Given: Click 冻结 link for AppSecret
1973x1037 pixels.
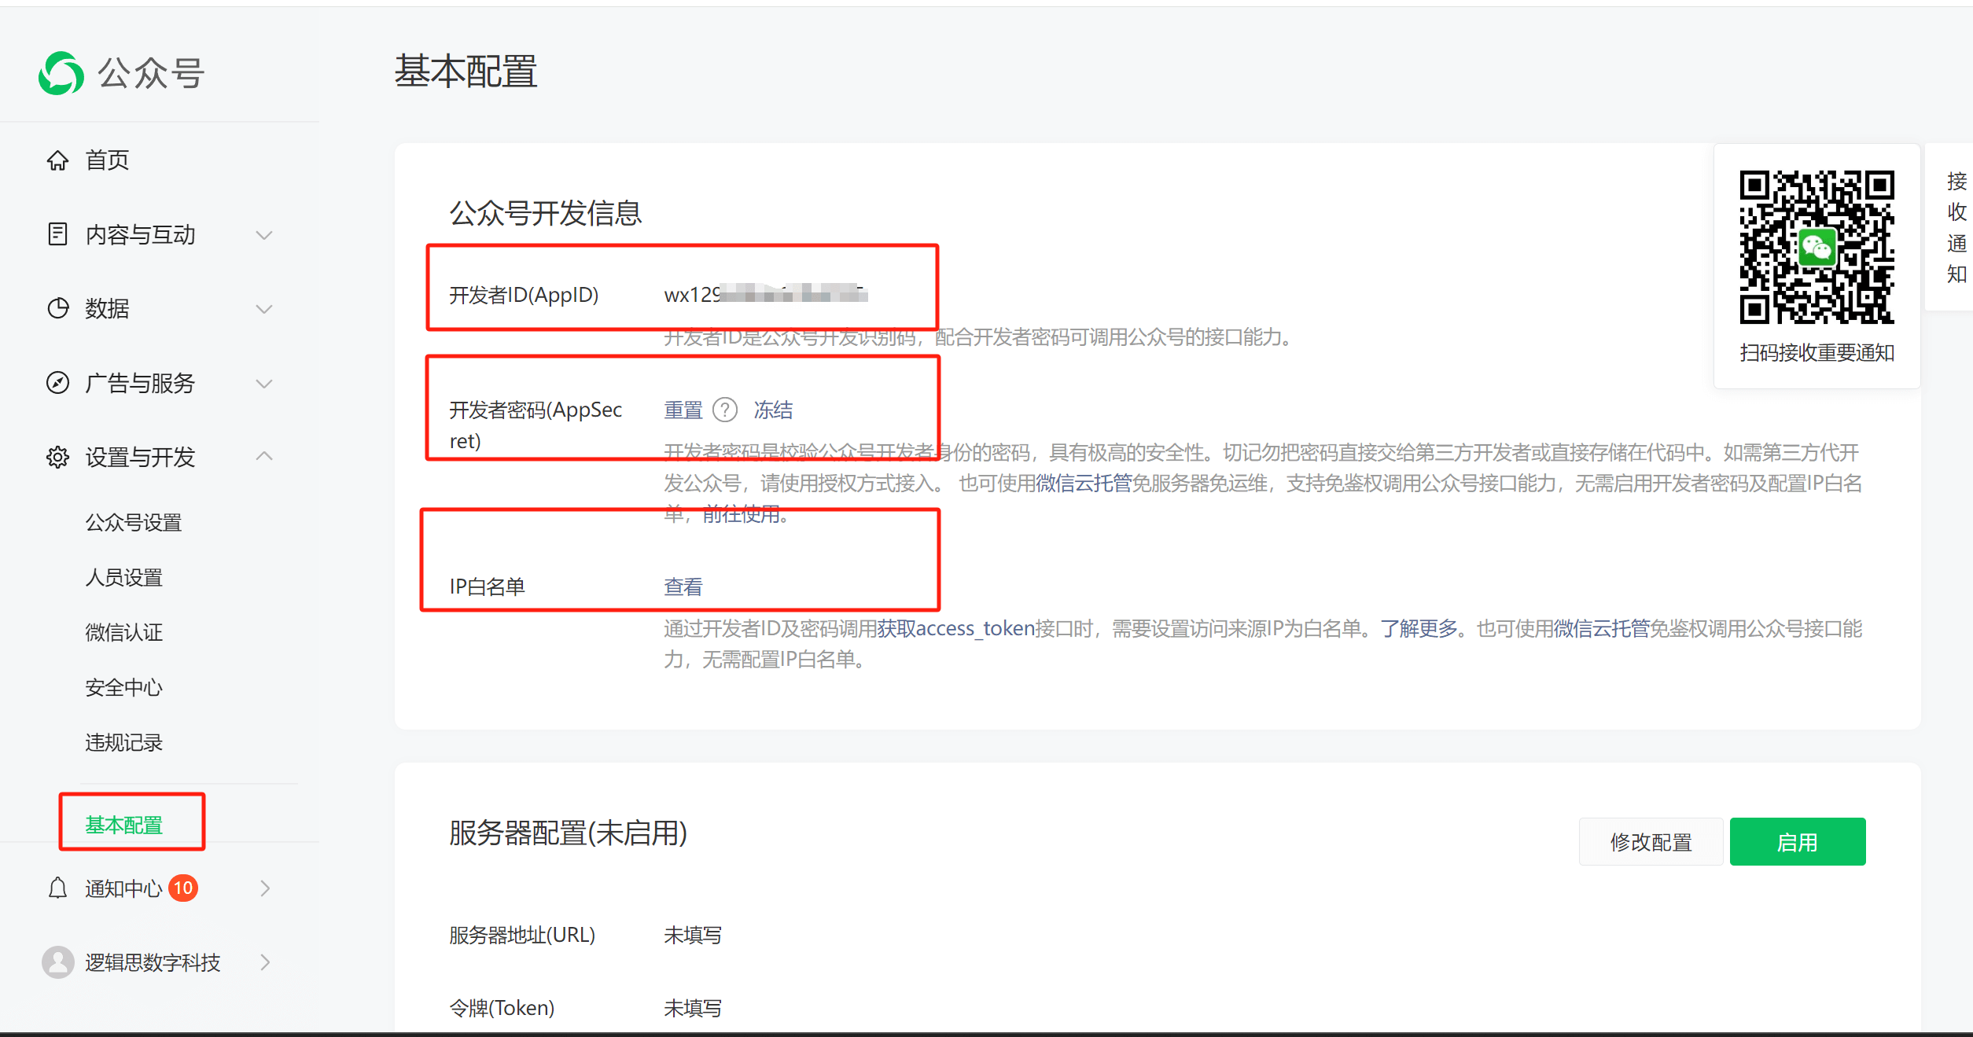Looking at the screenshot, I should coord(773,410).
